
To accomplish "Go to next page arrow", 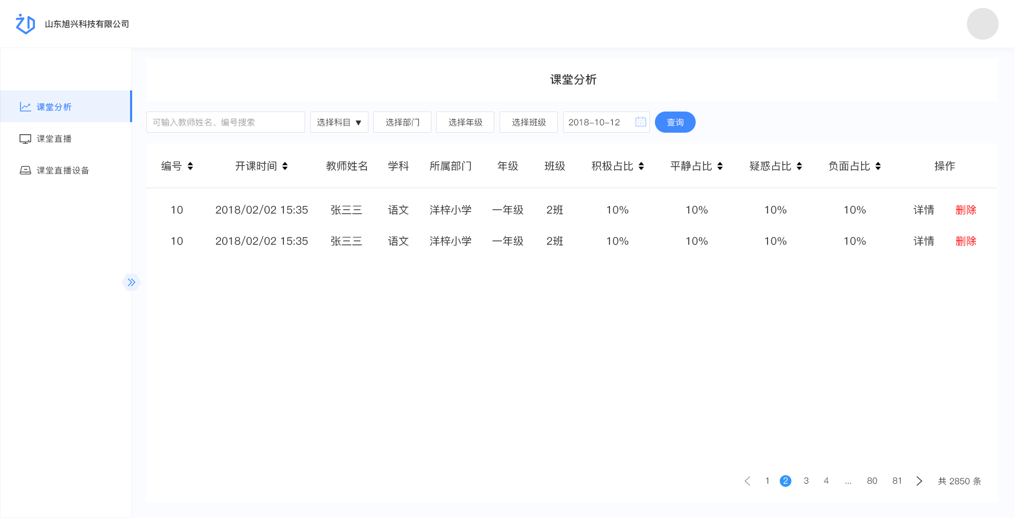I will [x=919, y=481].
